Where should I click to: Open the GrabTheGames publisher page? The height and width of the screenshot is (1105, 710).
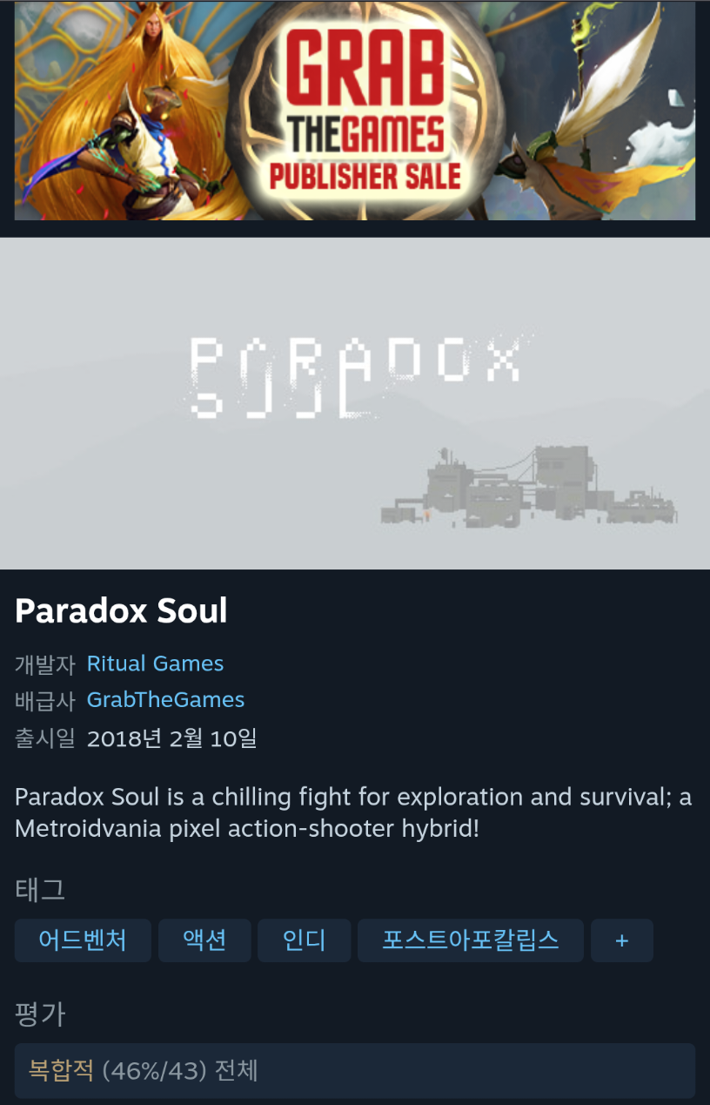click(165, 700)
